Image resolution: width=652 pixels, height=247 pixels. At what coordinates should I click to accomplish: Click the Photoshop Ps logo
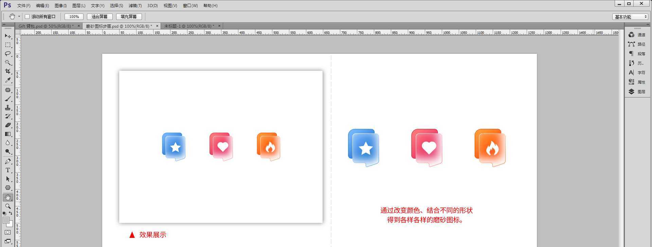[7, 5]
